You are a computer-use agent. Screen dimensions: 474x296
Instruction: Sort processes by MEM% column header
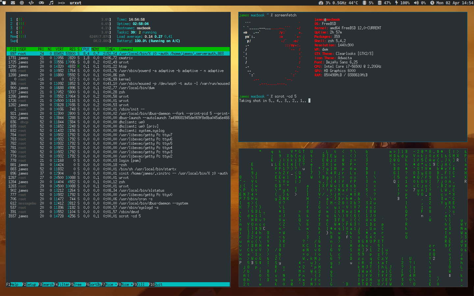click(95, 49)
